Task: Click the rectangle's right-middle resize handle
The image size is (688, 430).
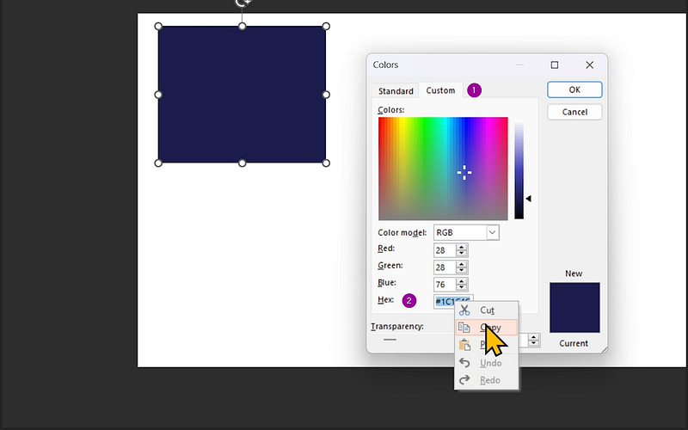Action: pos(326,95)
